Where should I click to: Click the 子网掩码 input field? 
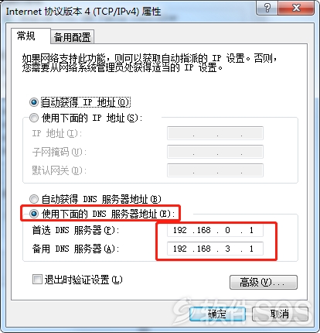[215, 152]
